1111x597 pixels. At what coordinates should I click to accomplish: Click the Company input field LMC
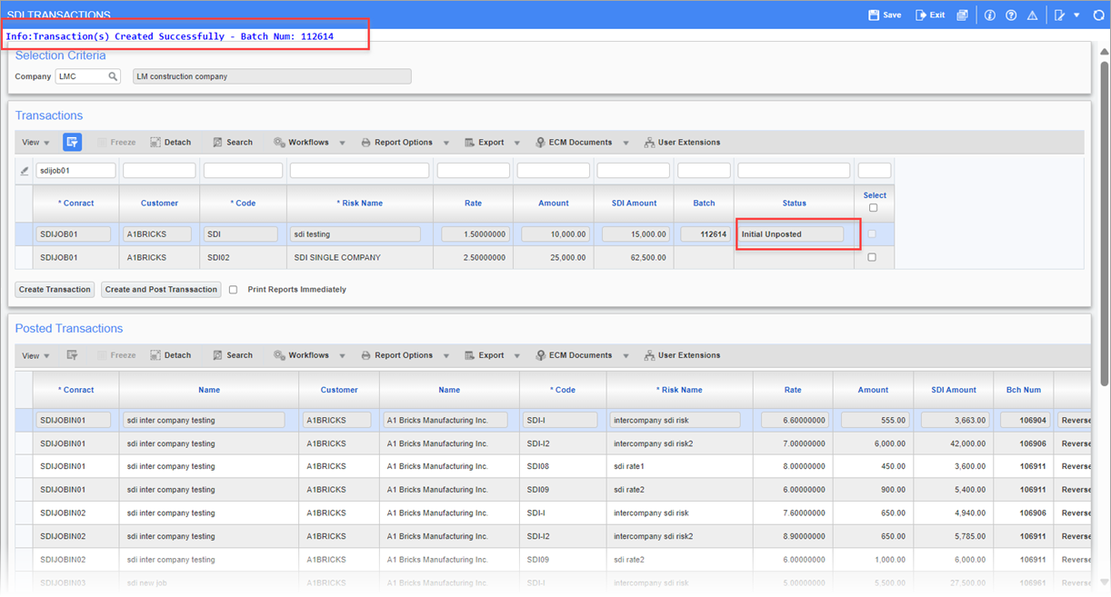[82, 77]
